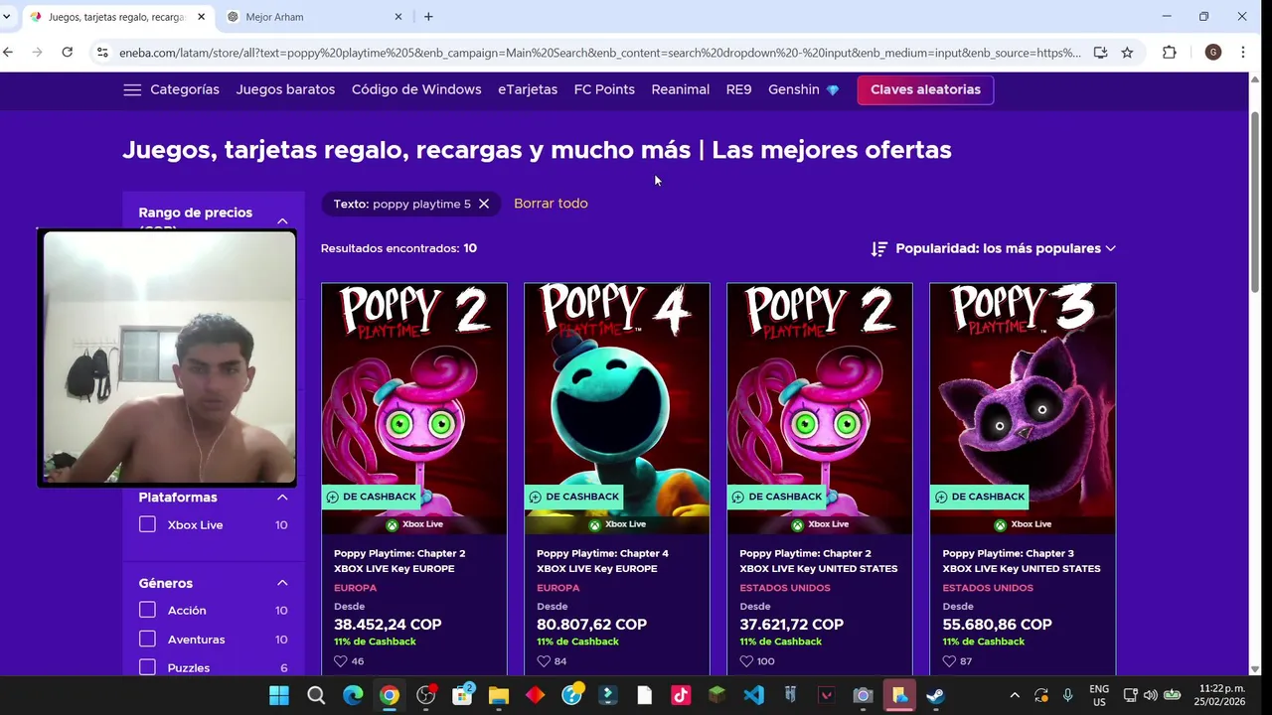Like Poppy Playtime Chapter 3 United States
Viewport: 1272px width, 715px height.
coord(949,661)
